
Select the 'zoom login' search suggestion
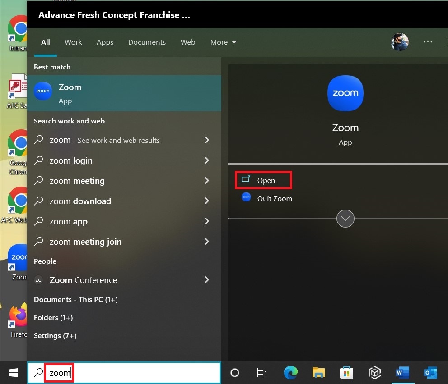coord(124,160)
